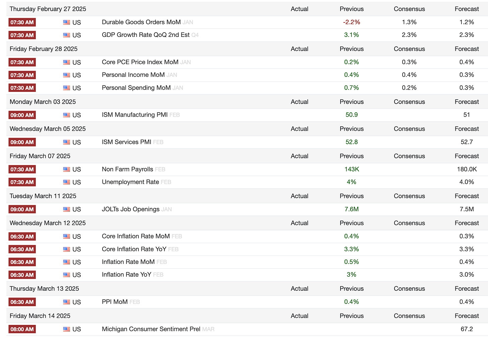Click the US flag next to Personal Spending MoM
Image resolution: width=488 pixels, height=338 pixels.
coord(67,88)
